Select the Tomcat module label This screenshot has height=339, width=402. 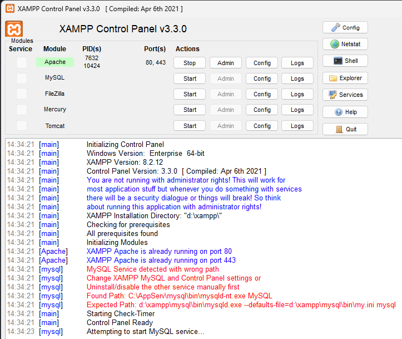point(55,126)
